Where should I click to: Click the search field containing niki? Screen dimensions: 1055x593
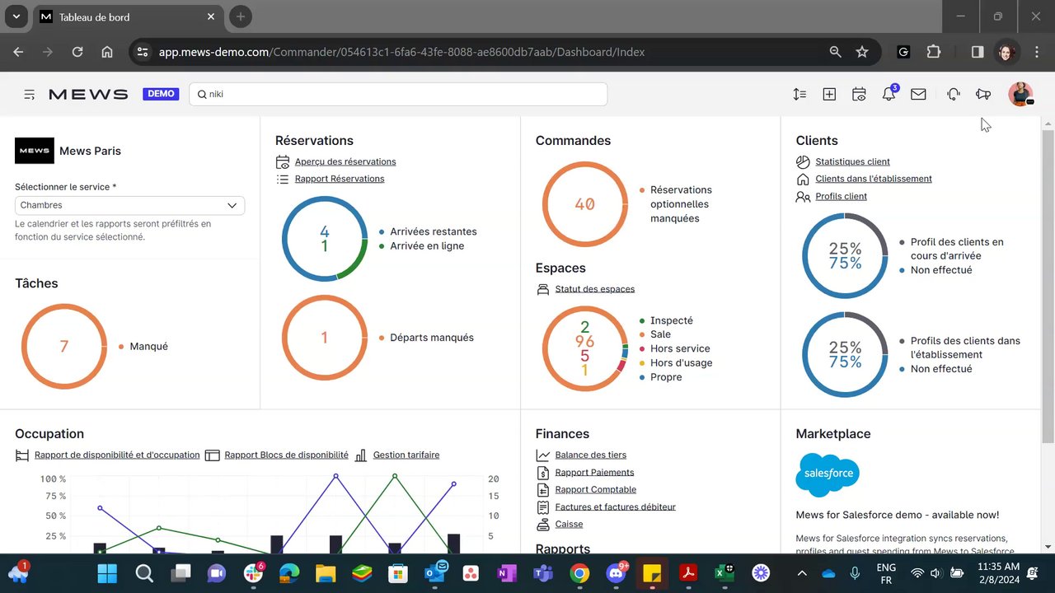point(398,94)
